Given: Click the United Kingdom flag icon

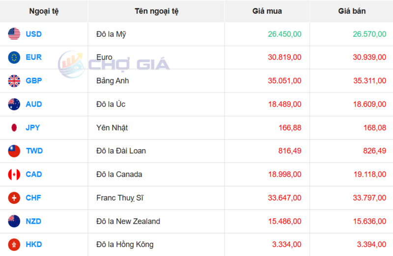Looking at the screenshot, I should [14, 80].
